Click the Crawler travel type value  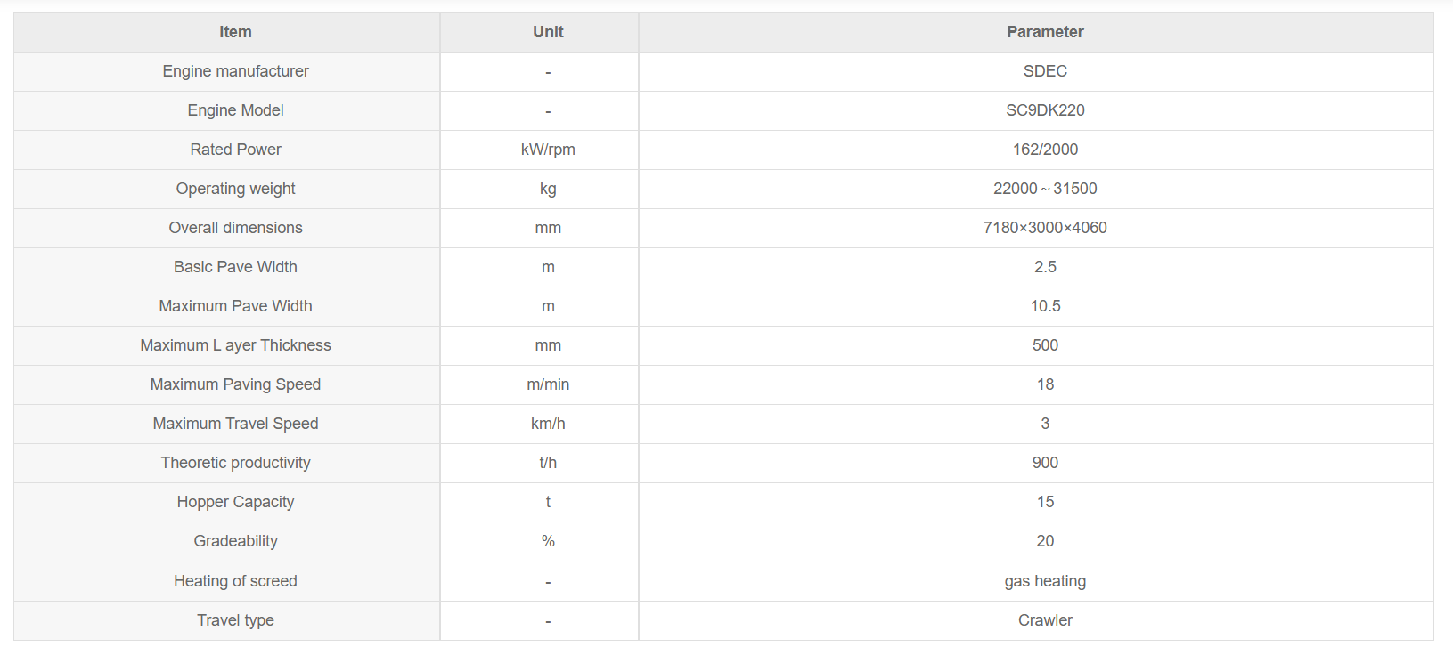1045,620
